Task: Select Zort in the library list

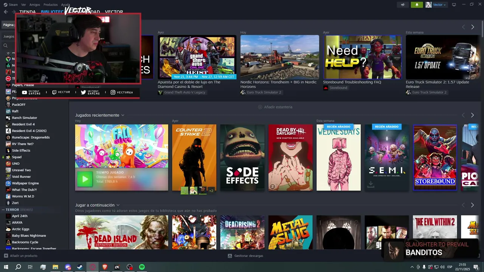Action: (x=15, y=203)
